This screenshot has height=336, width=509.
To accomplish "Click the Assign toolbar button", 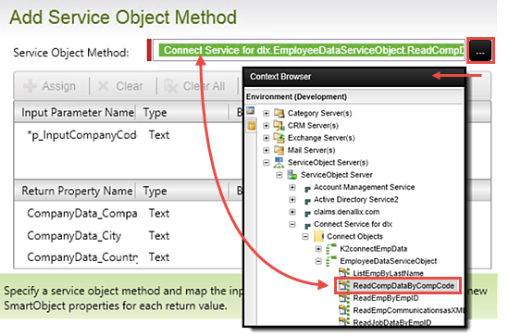I will point(50,86).
